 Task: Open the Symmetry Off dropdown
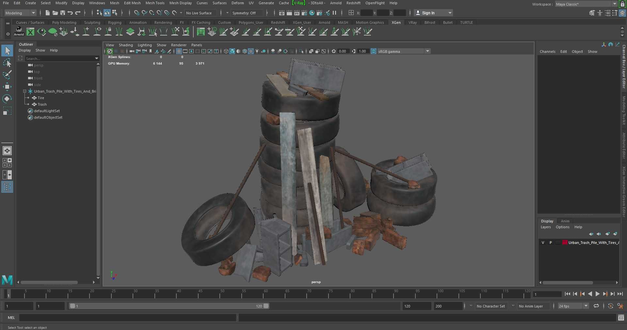point(247,13)
